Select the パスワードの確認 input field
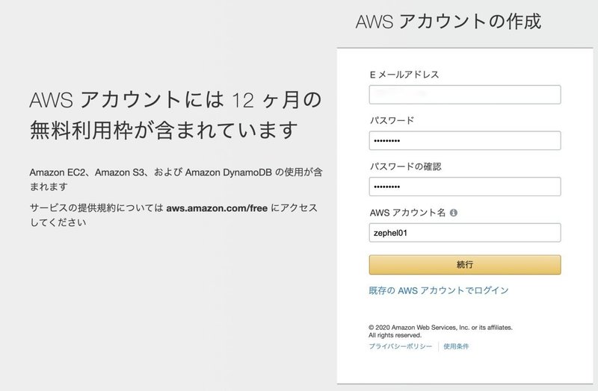Screen dimensions: 598x391 coord(464,187)
